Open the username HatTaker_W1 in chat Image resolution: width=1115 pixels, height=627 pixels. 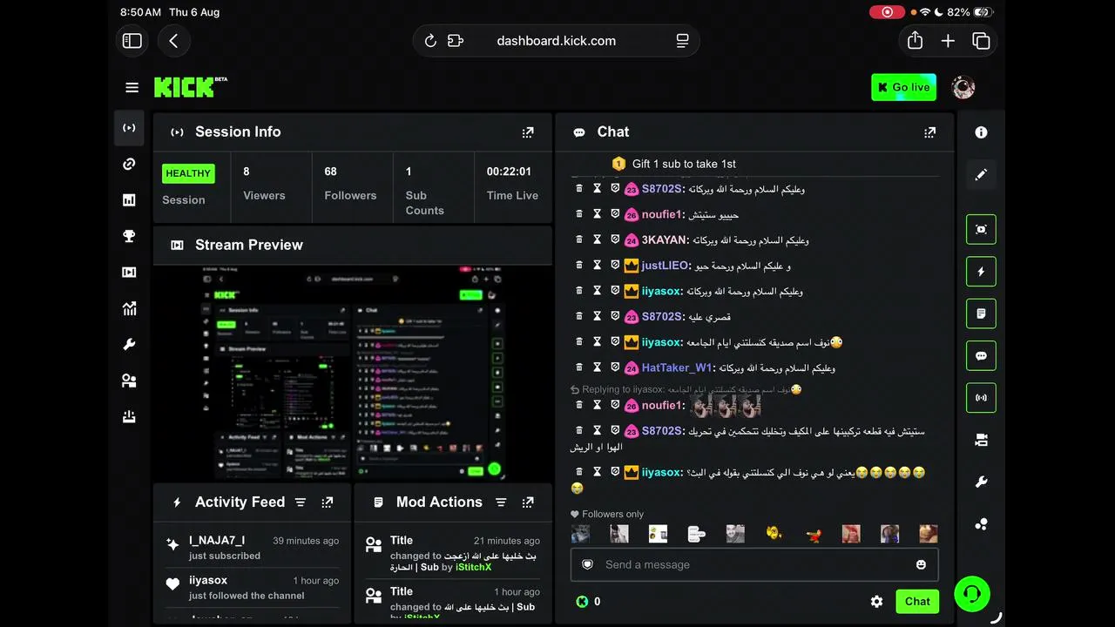click(679, 368)
